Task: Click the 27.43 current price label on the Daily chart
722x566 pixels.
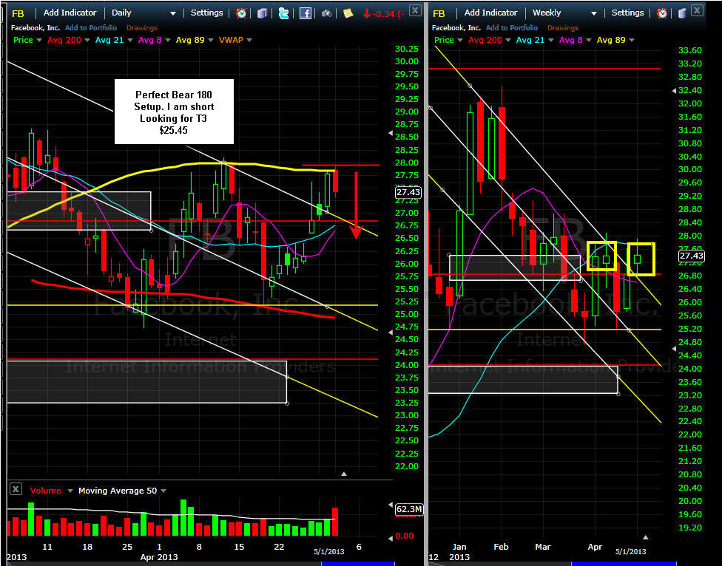Action: tap(408, 192)
